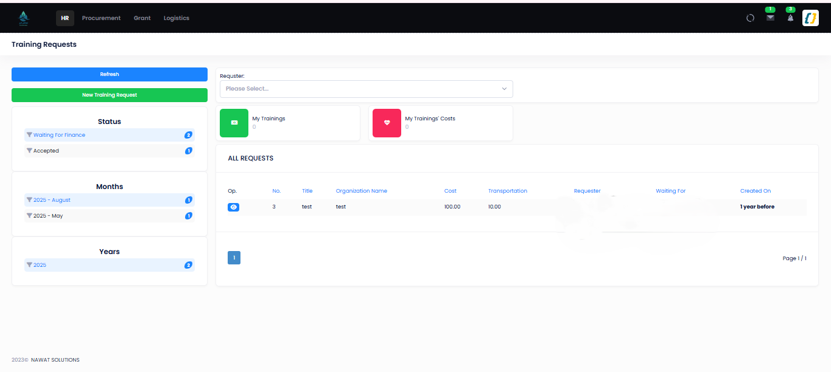Click the My Trainings' Costs label
This screenshot has height=372, width=831.
430,119
